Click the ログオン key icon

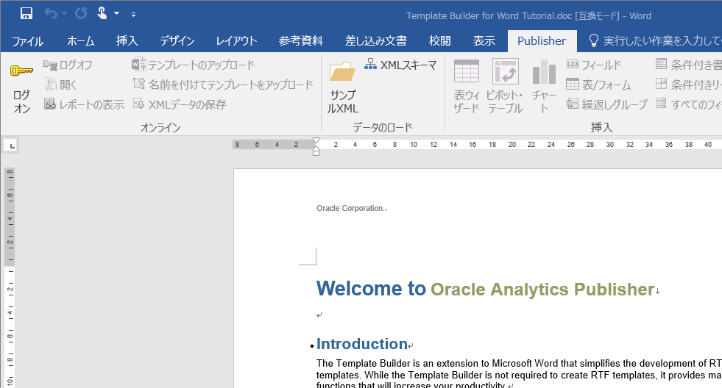21,71
